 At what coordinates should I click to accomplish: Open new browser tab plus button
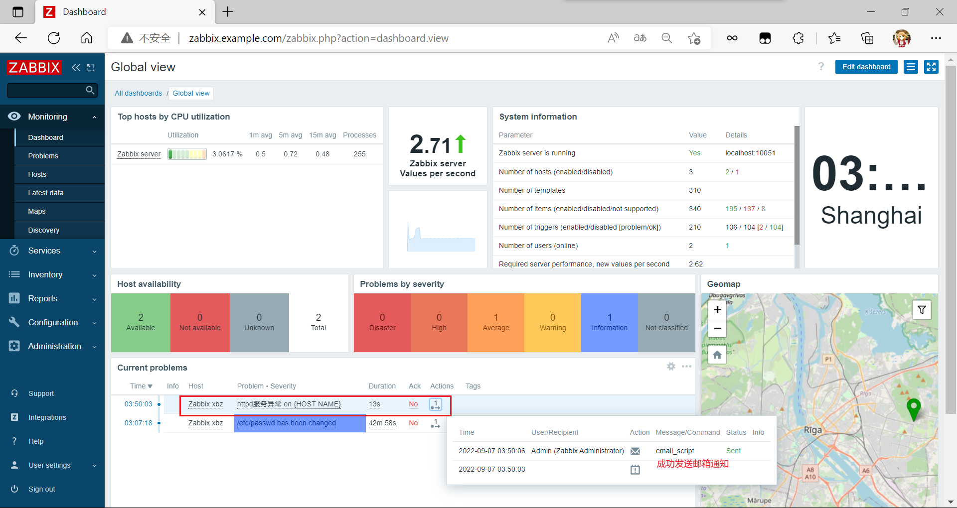click(228, 12)
